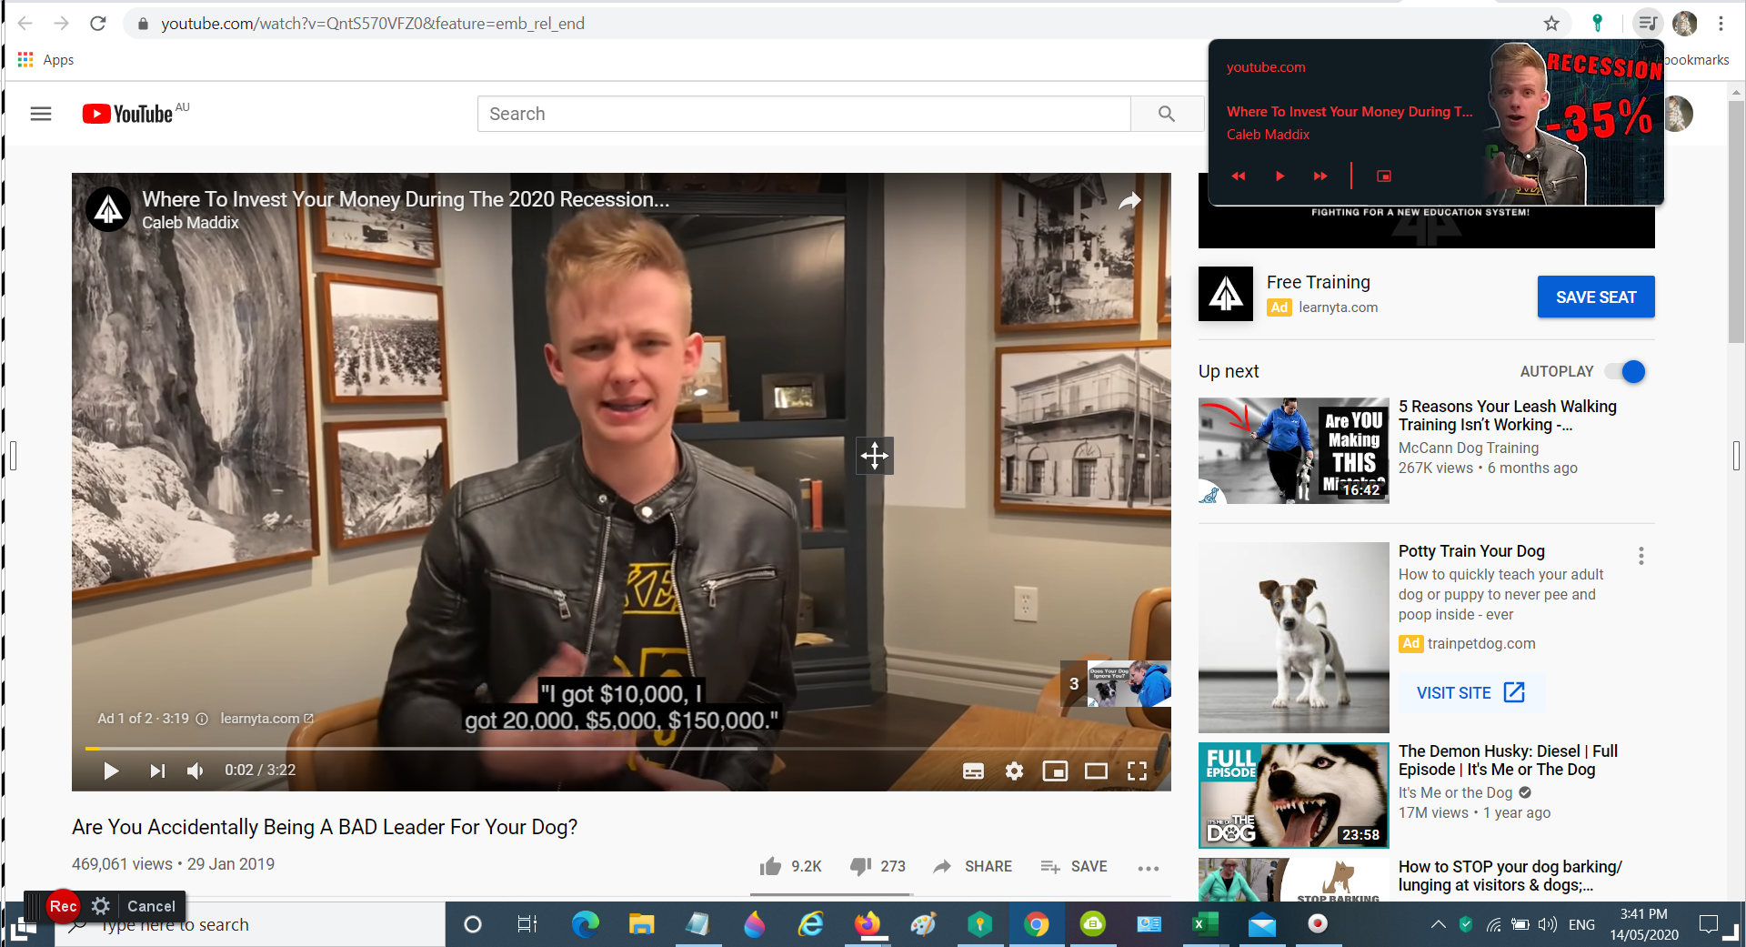
Task: Click the Rec record button
Action: click(63, 906)
